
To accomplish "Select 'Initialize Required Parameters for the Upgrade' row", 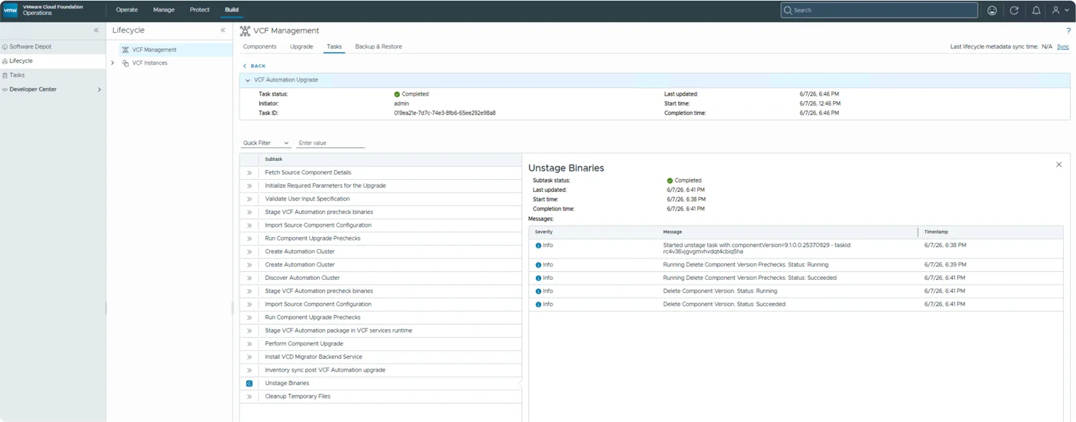I will click(381, 186).
